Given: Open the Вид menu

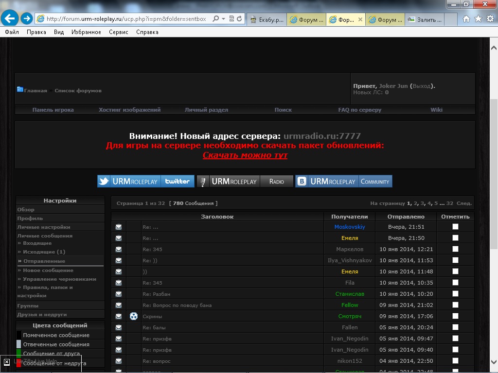Looking at the screenshot, I should 59,32.
